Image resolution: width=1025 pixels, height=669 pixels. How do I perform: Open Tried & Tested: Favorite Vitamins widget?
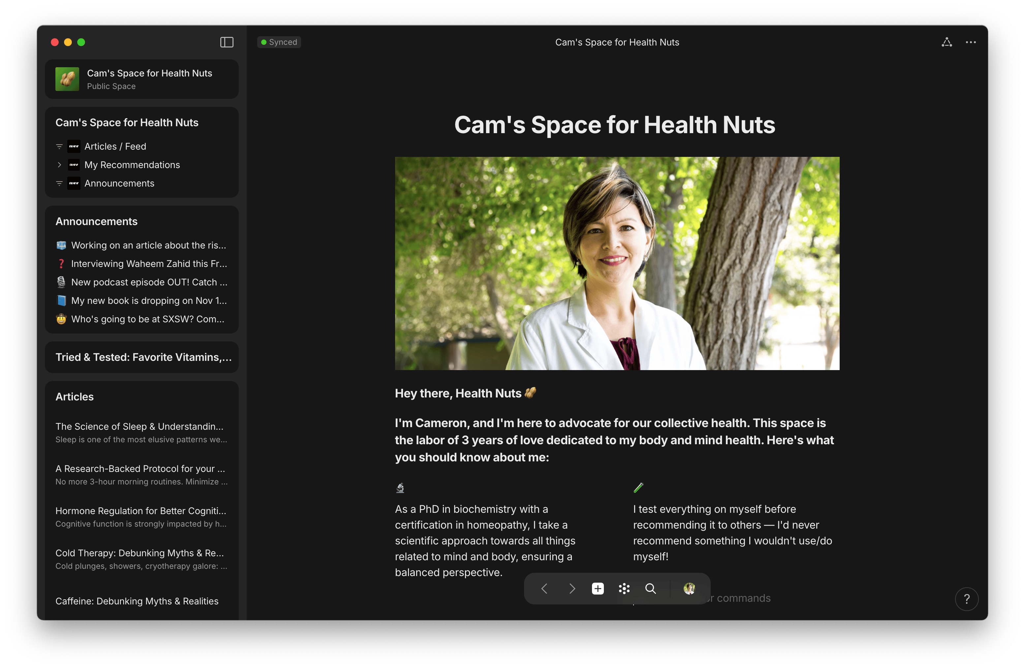pyautogui.click(x=142, y=357)
